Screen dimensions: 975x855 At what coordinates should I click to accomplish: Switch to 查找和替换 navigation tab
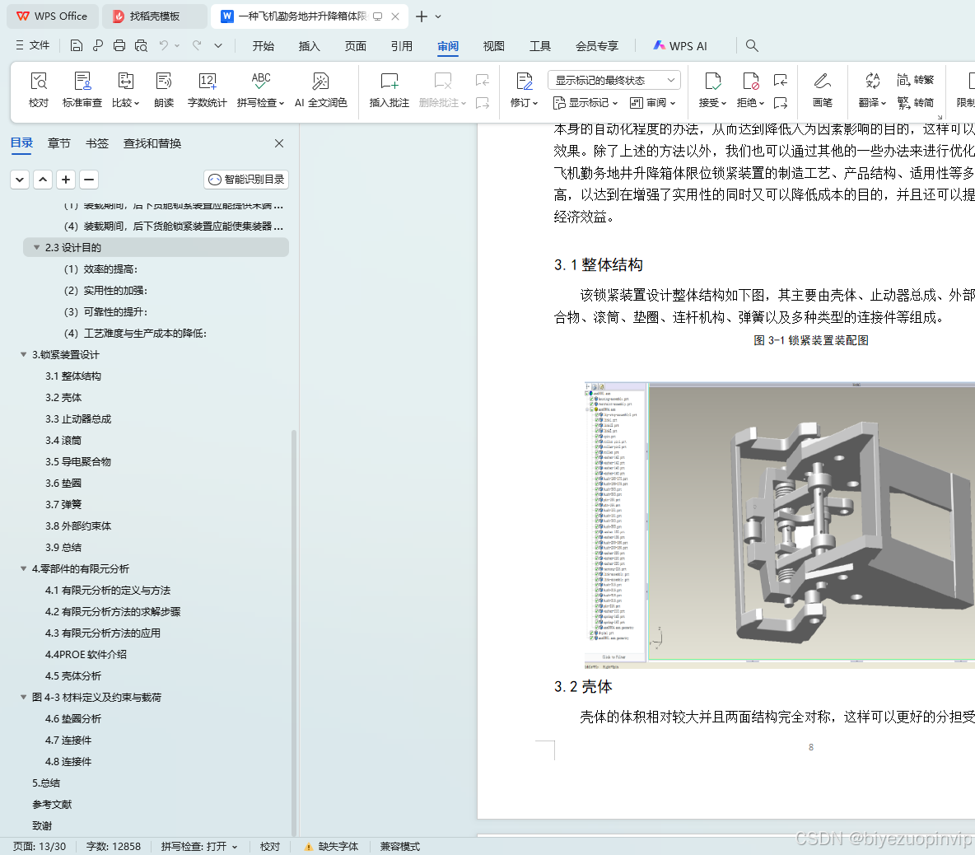(x=152, y=143)
